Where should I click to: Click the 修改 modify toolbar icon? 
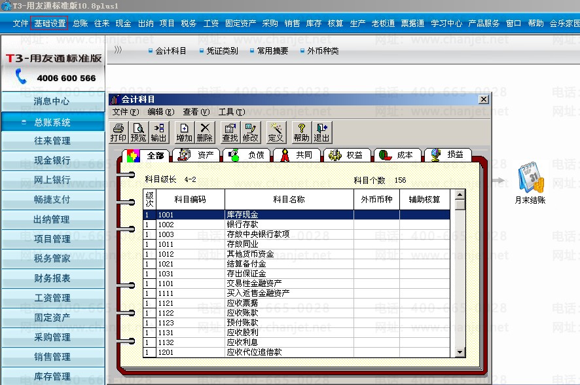[251, 132]
